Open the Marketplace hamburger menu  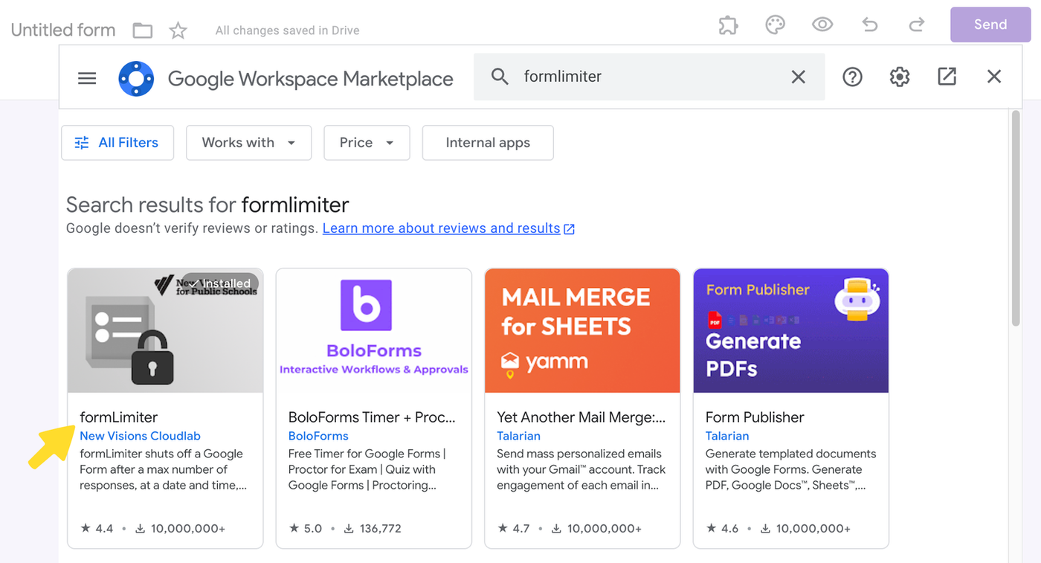click(87, 78)
